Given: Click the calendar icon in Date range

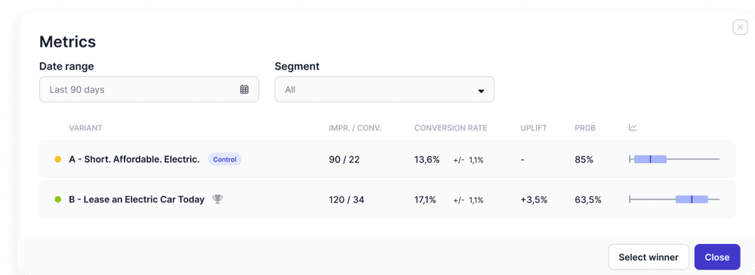Looking at the screenshot, I should [x=244, y=89].
